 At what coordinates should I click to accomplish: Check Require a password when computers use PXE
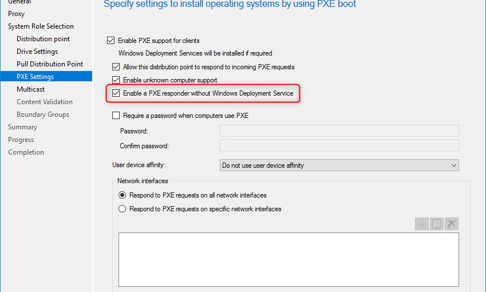[x=116, y=116]
